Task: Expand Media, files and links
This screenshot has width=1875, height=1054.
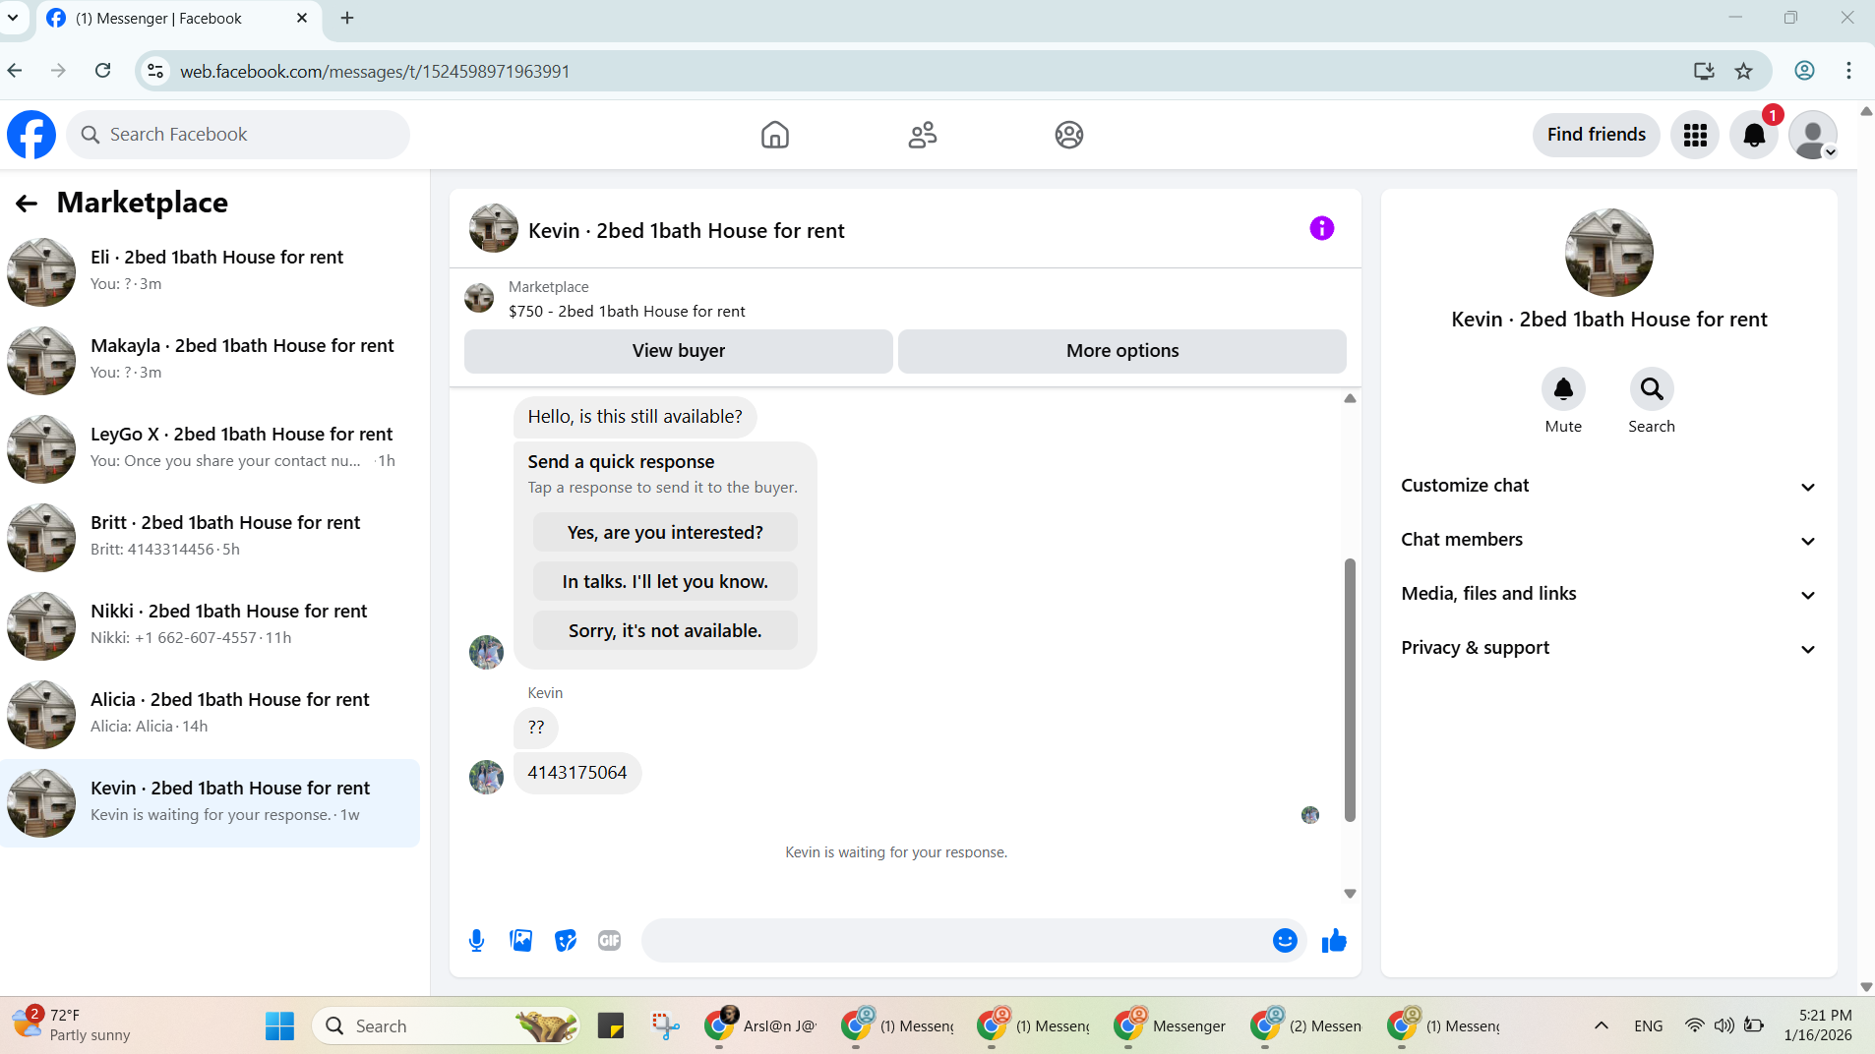Action: (x=1609, y=594)
